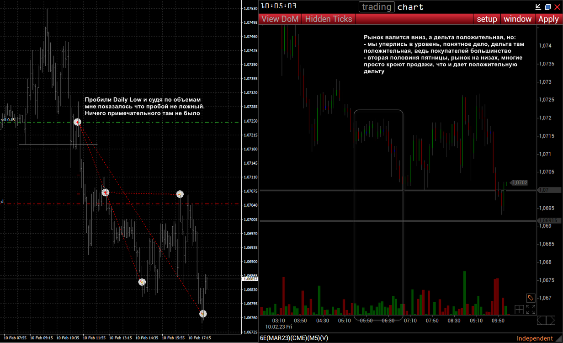Click the 10.02.23 Fri date label
The width and height of the screenshot is (563, 343).
pos(278,327)
